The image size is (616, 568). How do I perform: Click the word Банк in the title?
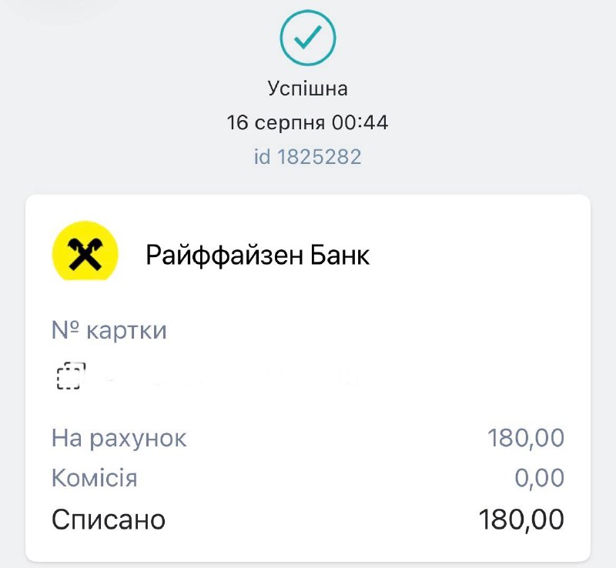coord(340,256)
